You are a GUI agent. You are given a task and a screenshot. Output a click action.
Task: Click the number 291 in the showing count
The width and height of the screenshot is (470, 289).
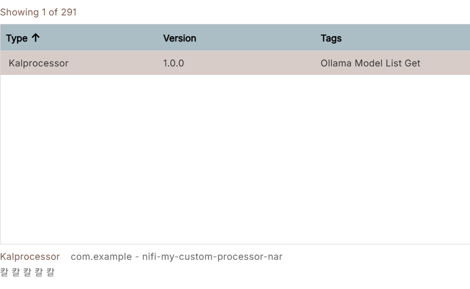point(69,12)
